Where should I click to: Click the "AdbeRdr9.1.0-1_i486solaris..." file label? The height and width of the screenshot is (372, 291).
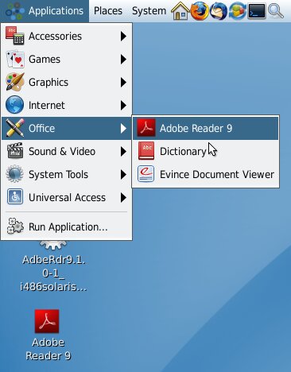pos(53,273)
